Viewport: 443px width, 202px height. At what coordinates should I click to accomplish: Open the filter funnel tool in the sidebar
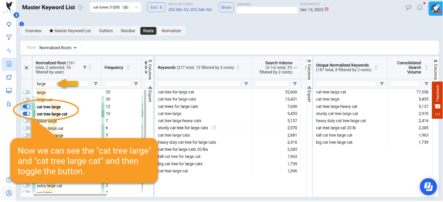(x=9, y=37)
